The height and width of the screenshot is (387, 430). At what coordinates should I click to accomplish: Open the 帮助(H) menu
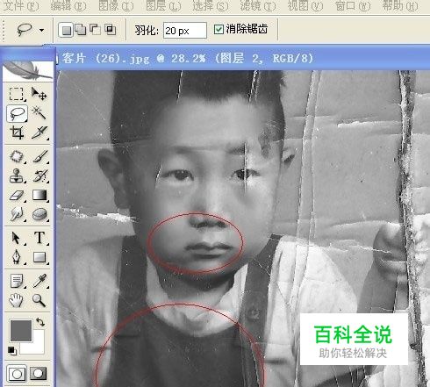[x=400, y=5]
